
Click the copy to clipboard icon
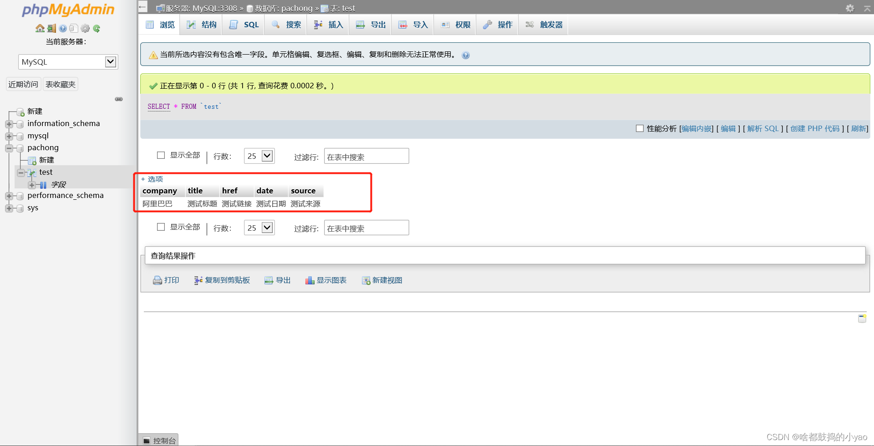point(198,280)
